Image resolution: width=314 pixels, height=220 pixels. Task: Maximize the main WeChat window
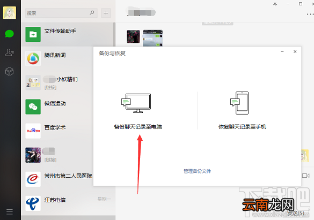point(301,4)
